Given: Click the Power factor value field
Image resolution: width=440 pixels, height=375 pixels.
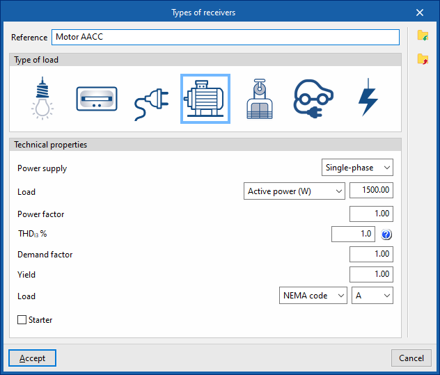Looking at the screenshot, I should 371,214.
